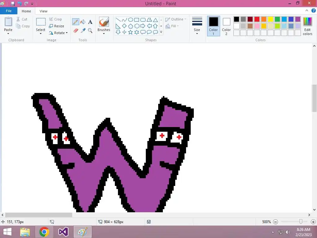Choose the Hexagon shape

[x=137, y=26]
